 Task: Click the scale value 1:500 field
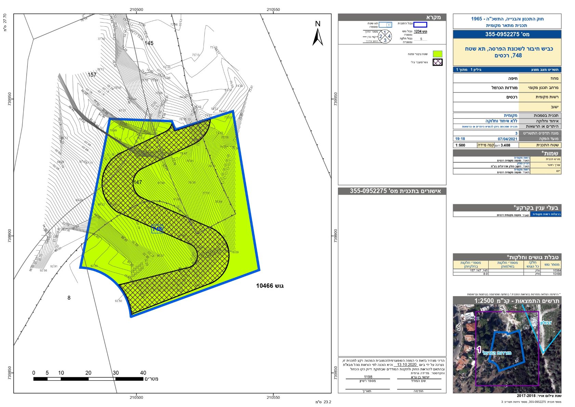[x=460, y=145]
